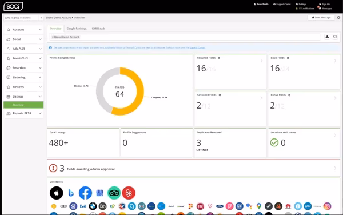Click the Sign Out link
Image resolution: width=343 pixels, height=215 pixels.
[x=325, y=4]
